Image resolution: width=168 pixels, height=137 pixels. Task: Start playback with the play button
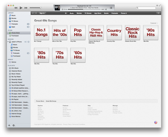coord(21,8)
